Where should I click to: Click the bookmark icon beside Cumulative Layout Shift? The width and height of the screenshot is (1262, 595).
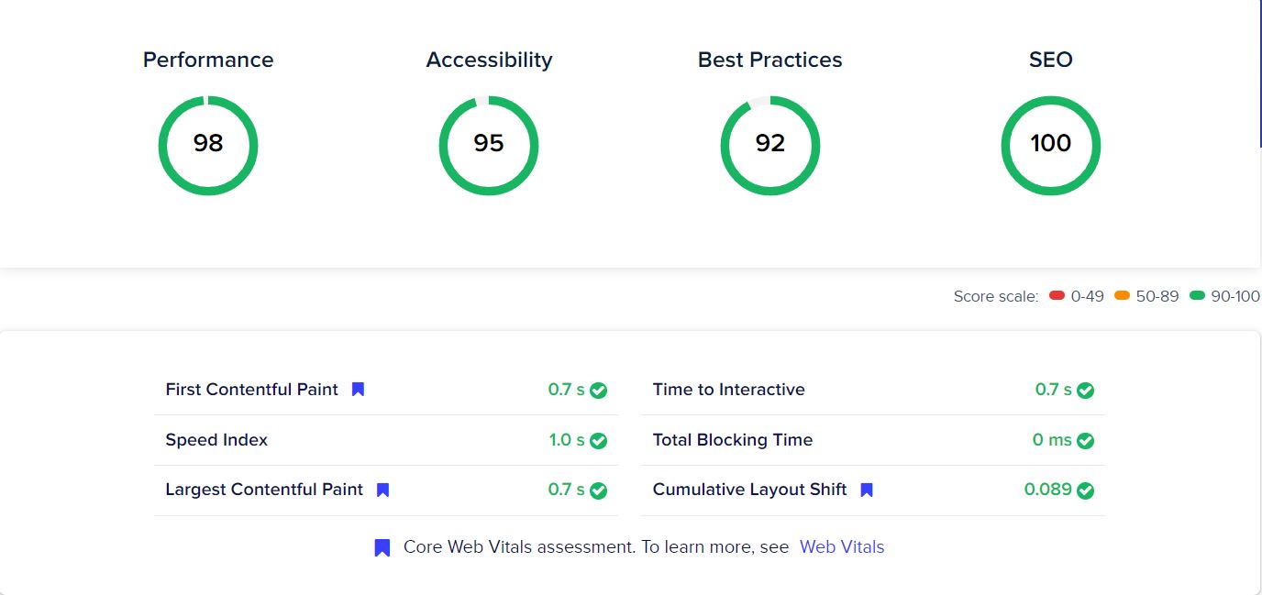[866, 490]
